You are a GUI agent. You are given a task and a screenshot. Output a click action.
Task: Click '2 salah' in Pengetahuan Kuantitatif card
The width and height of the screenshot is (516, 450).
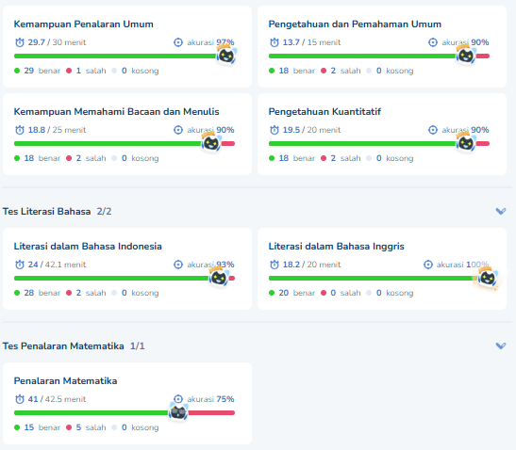[346, 158]
